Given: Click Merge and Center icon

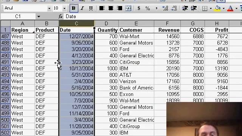Looking at the screenshot, I should pos(128,8).
